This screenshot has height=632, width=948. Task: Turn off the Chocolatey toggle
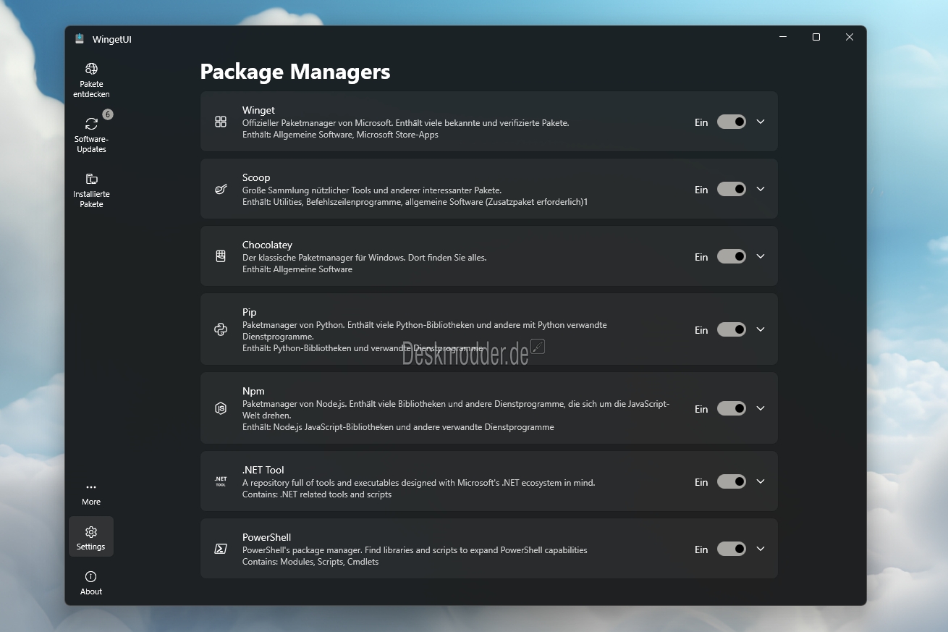coord(732,256)
